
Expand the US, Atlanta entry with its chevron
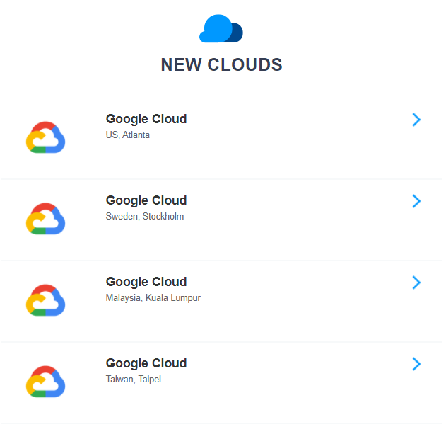416,120
